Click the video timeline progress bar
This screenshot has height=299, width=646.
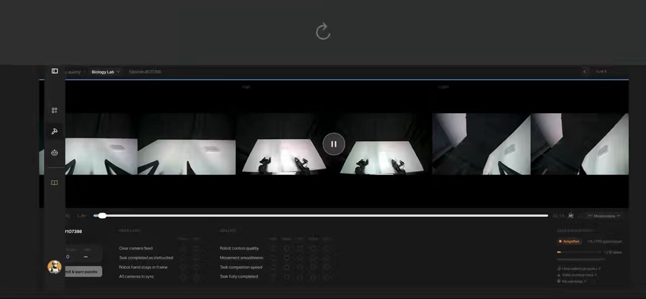click(x=321, y=215)
